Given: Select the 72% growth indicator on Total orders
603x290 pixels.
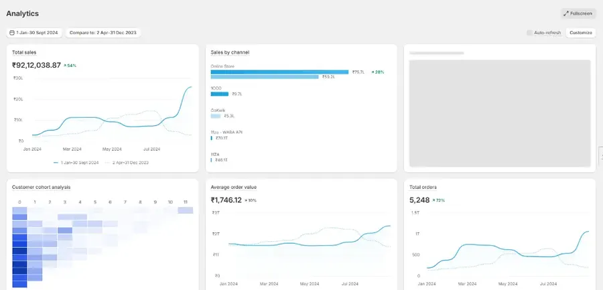Looking at the screenshot, I should tap(438, 200).
